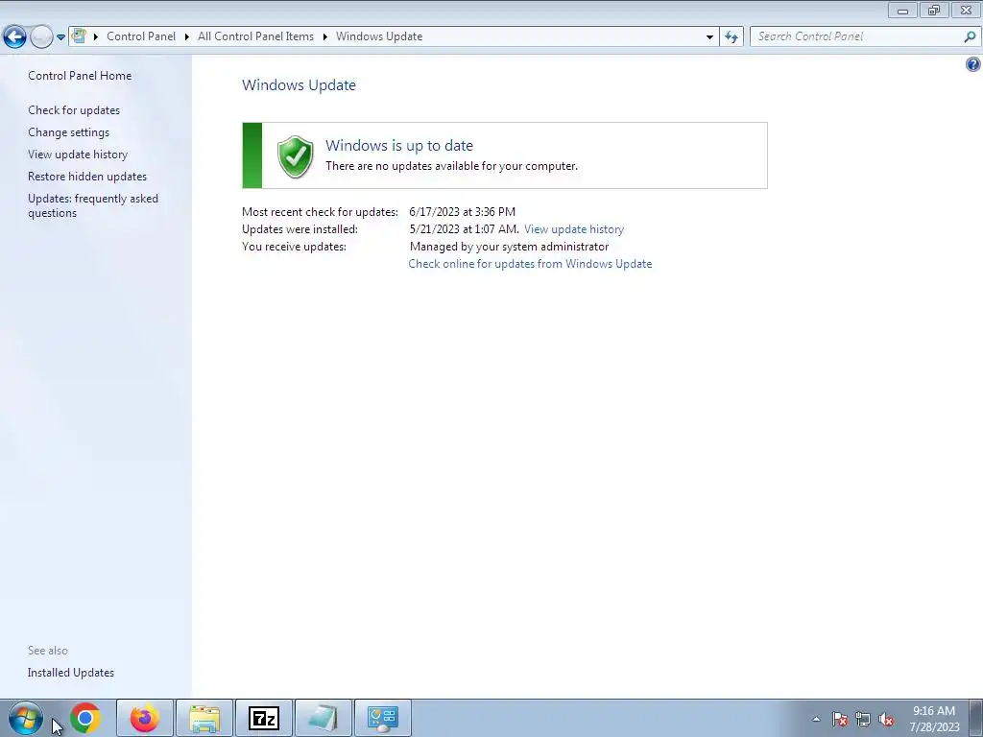Open the taskbar clock showing 9:16 AM

tap(934, 719)
